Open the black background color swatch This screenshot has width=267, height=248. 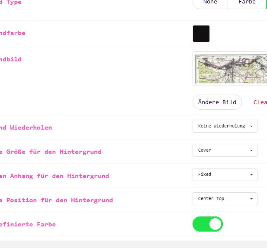201,34
